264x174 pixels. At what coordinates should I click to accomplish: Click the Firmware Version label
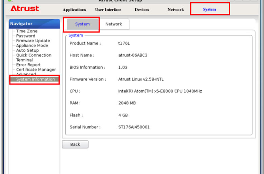(88, 79)
